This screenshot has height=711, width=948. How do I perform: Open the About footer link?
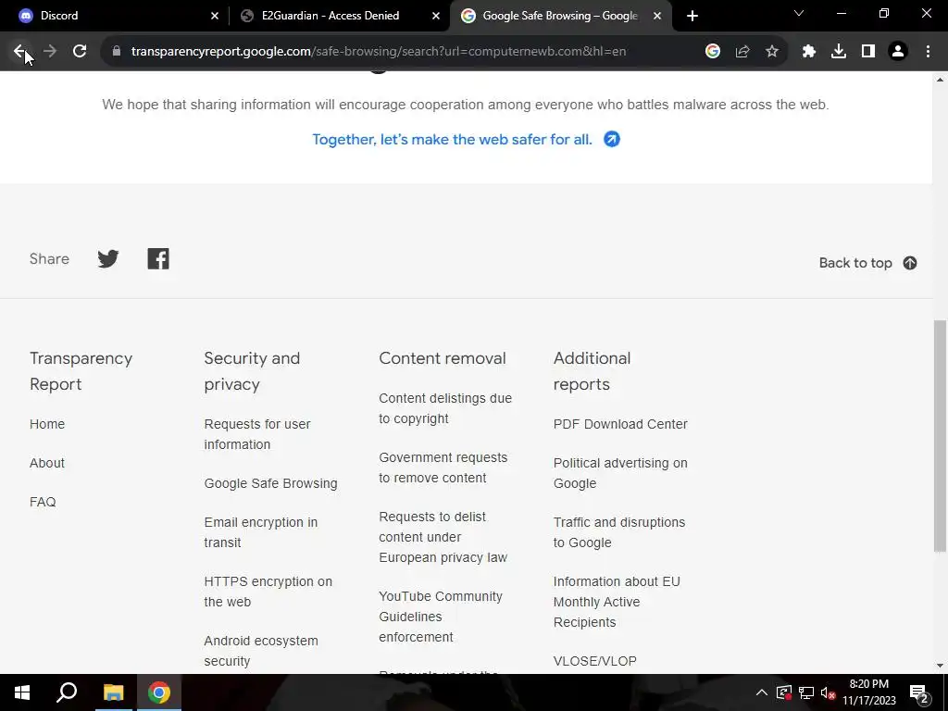pyautogui.click(x=47, y=463)
